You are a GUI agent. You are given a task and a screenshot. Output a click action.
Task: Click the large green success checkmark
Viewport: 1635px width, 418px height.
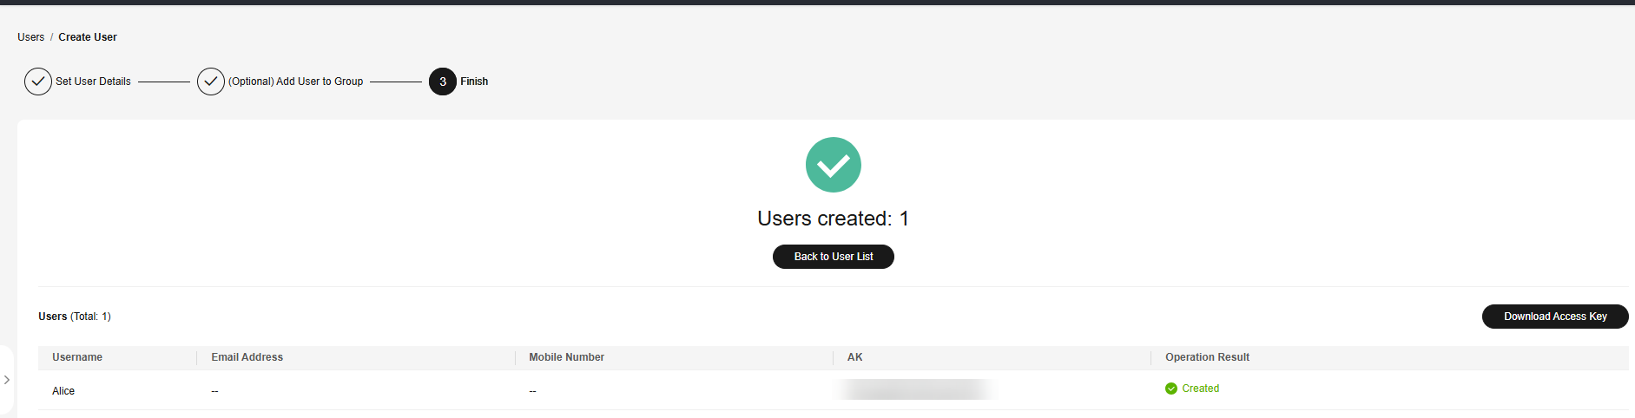pyautogui.click(x=834, y=165)
